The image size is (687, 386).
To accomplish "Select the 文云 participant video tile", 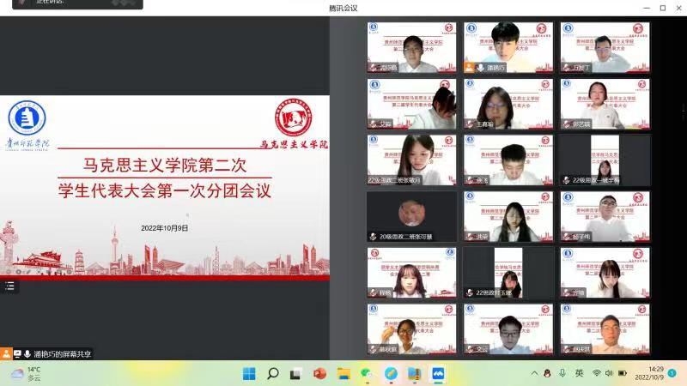I will tap(508, 329).
